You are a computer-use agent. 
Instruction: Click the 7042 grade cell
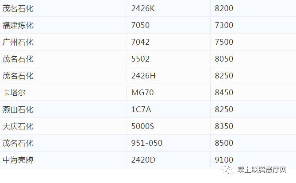pyautogui.click(x=169, y=42)
